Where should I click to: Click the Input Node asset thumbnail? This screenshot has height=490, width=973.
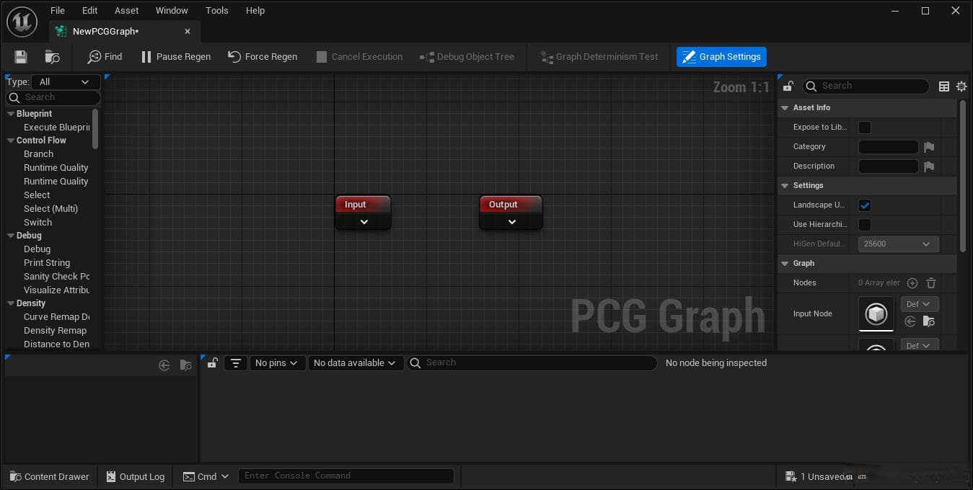(x=876, y=314)
